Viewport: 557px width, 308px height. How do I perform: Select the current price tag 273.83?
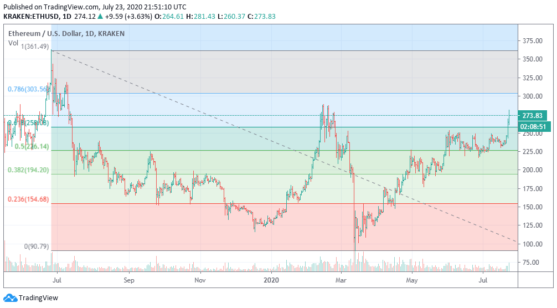pos(532,116)
